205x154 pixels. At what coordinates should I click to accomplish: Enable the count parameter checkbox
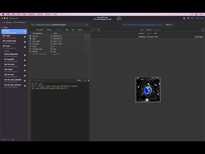click(30, 46)
